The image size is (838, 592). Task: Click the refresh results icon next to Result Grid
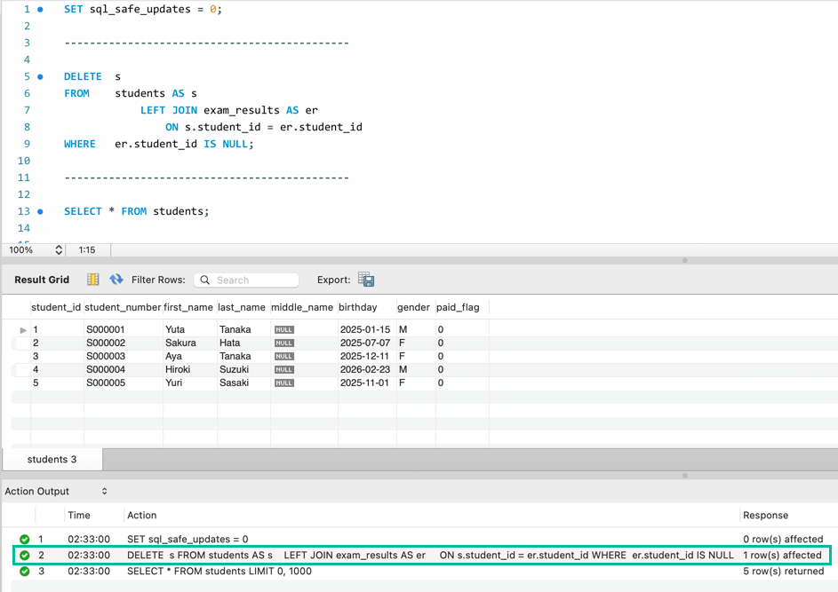(116, 280)
